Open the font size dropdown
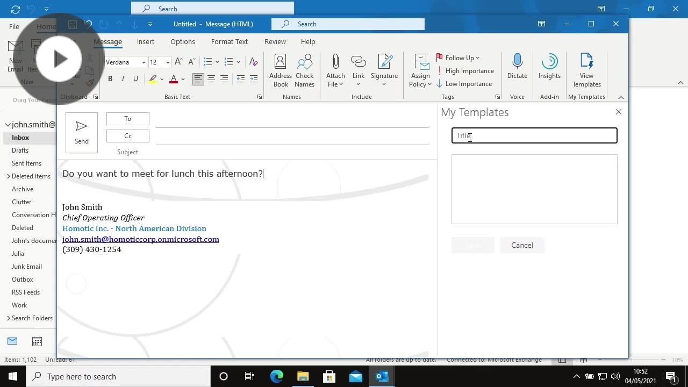The width and height of the screenshot is (688, 387). point(168,62)
